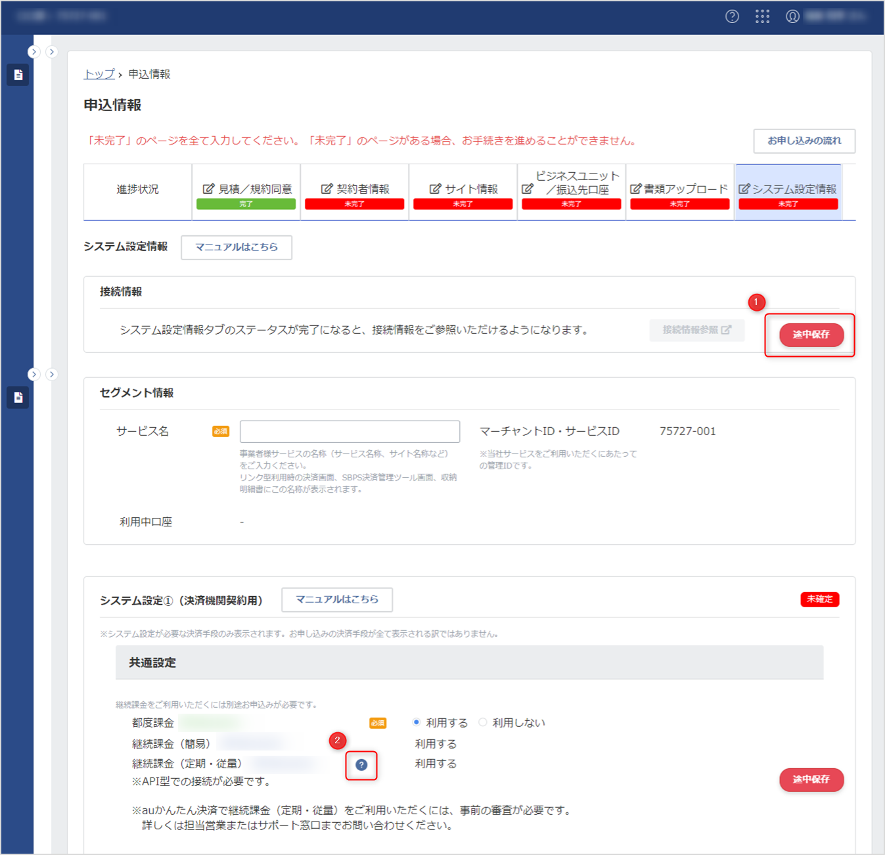Switch to the 書類アップロード tab
This screenshot has height=855, width=885.
pyautogui.click(x=680, y=192)
